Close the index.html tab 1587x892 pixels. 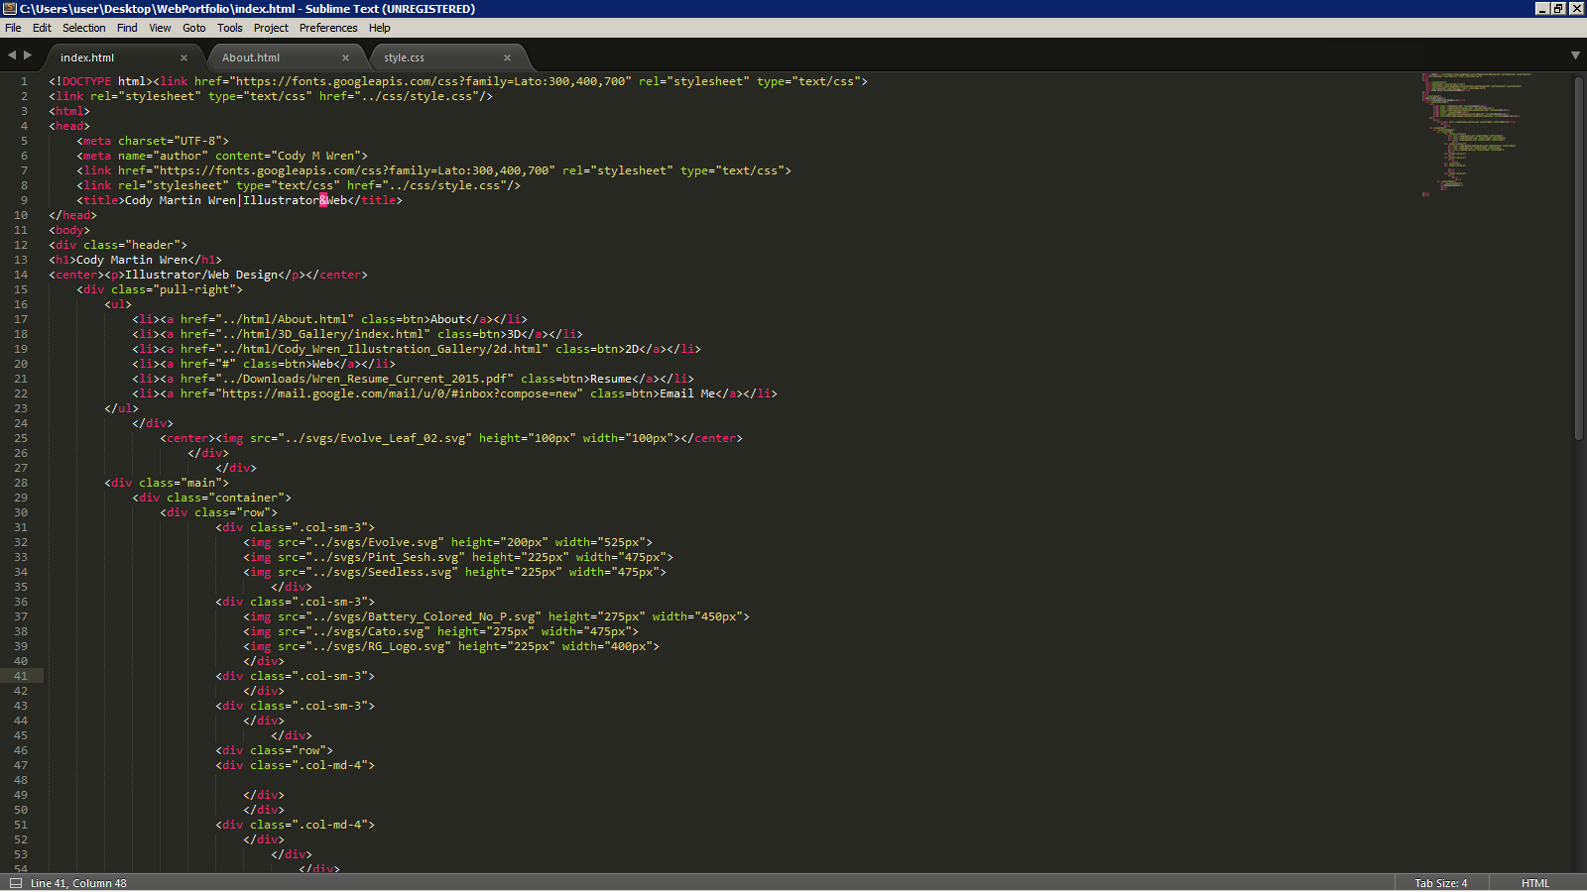[183, 57]
